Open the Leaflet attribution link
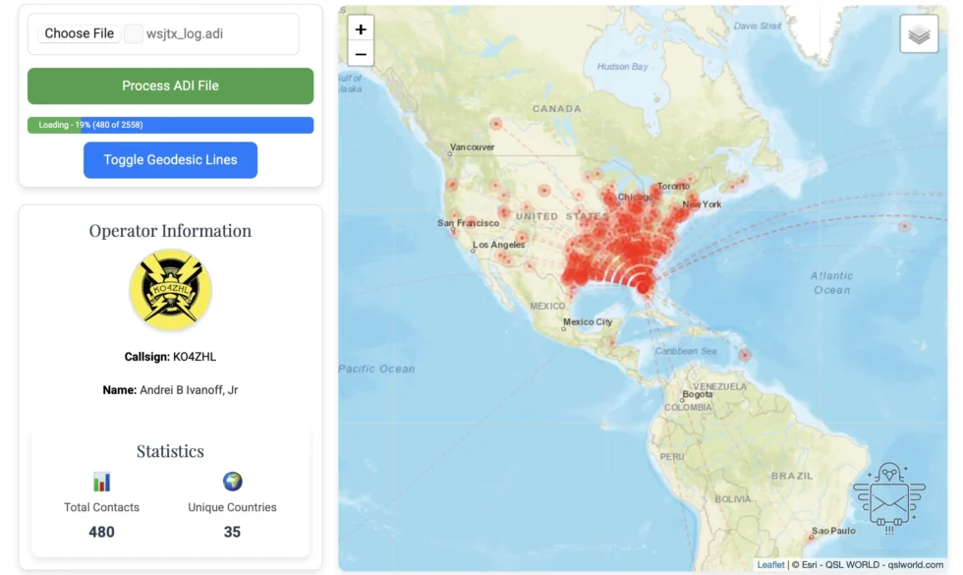The image size is (963, 575). click(x=770, y=565)
